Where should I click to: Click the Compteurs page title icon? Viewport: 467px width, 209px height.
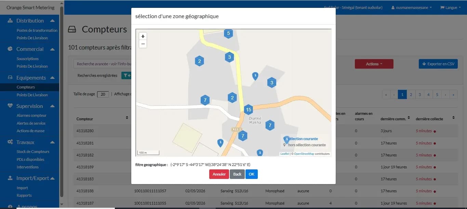(x=72, y=29)
